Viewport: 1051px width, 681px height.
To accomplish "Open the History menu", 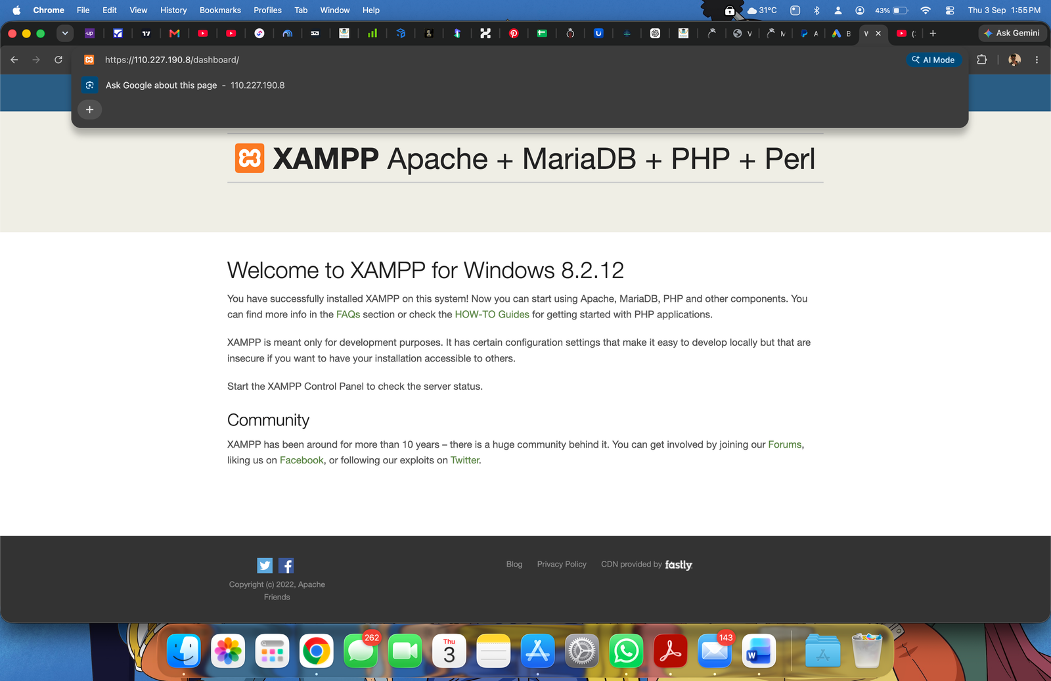I will coord(173,10).
